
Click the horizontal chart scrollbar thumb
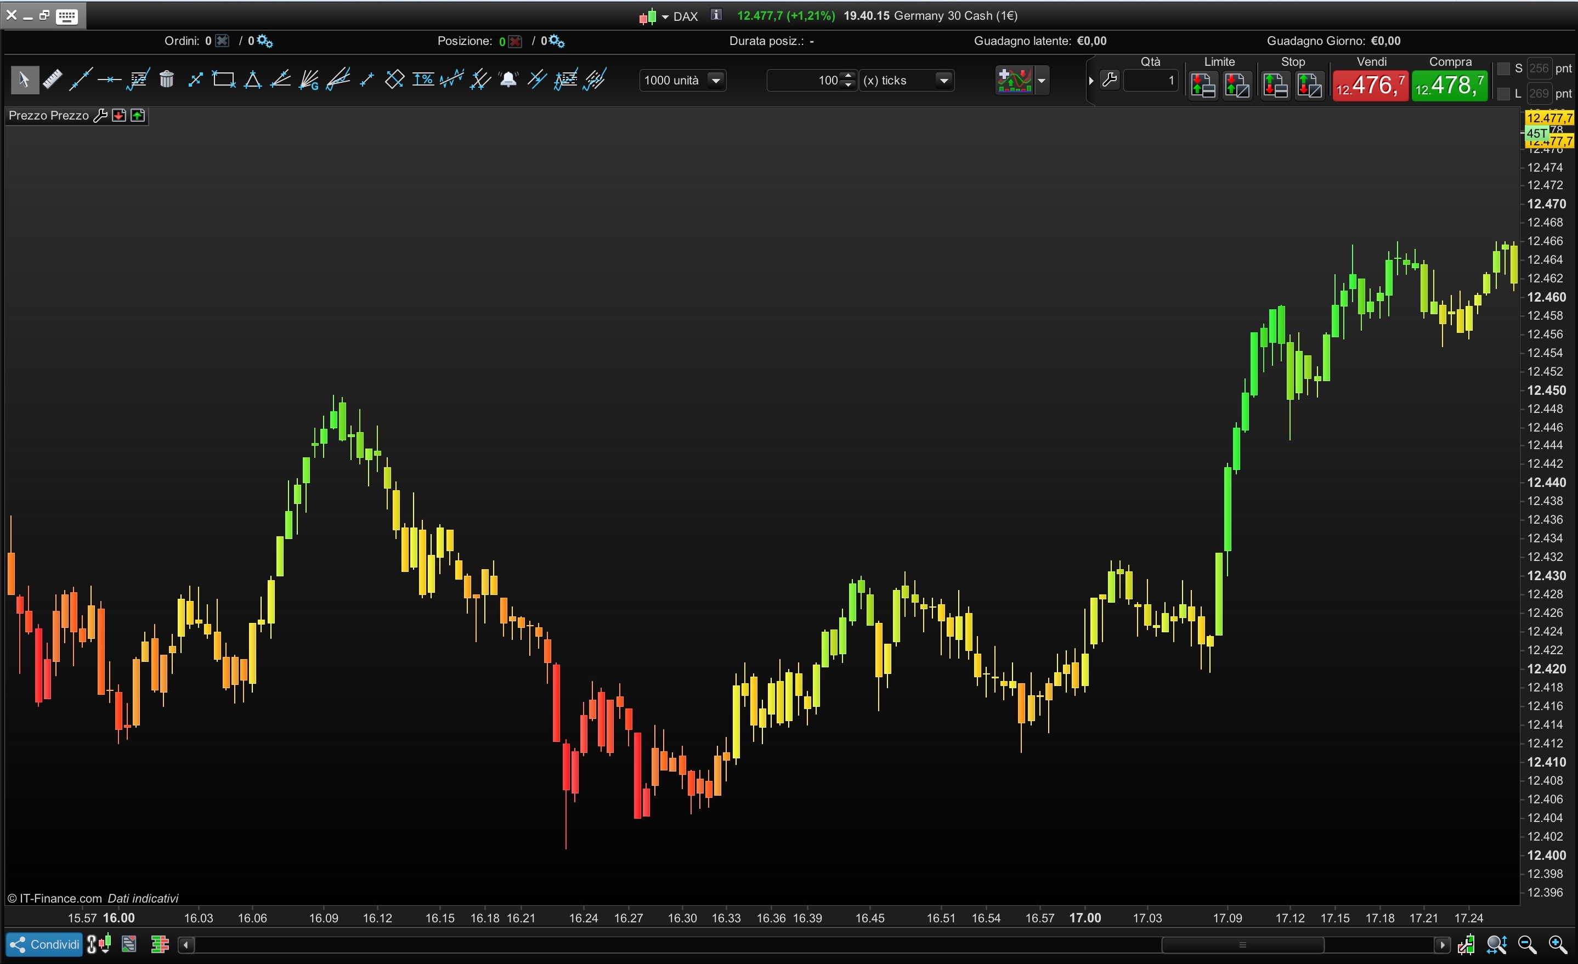point(1242,945)
